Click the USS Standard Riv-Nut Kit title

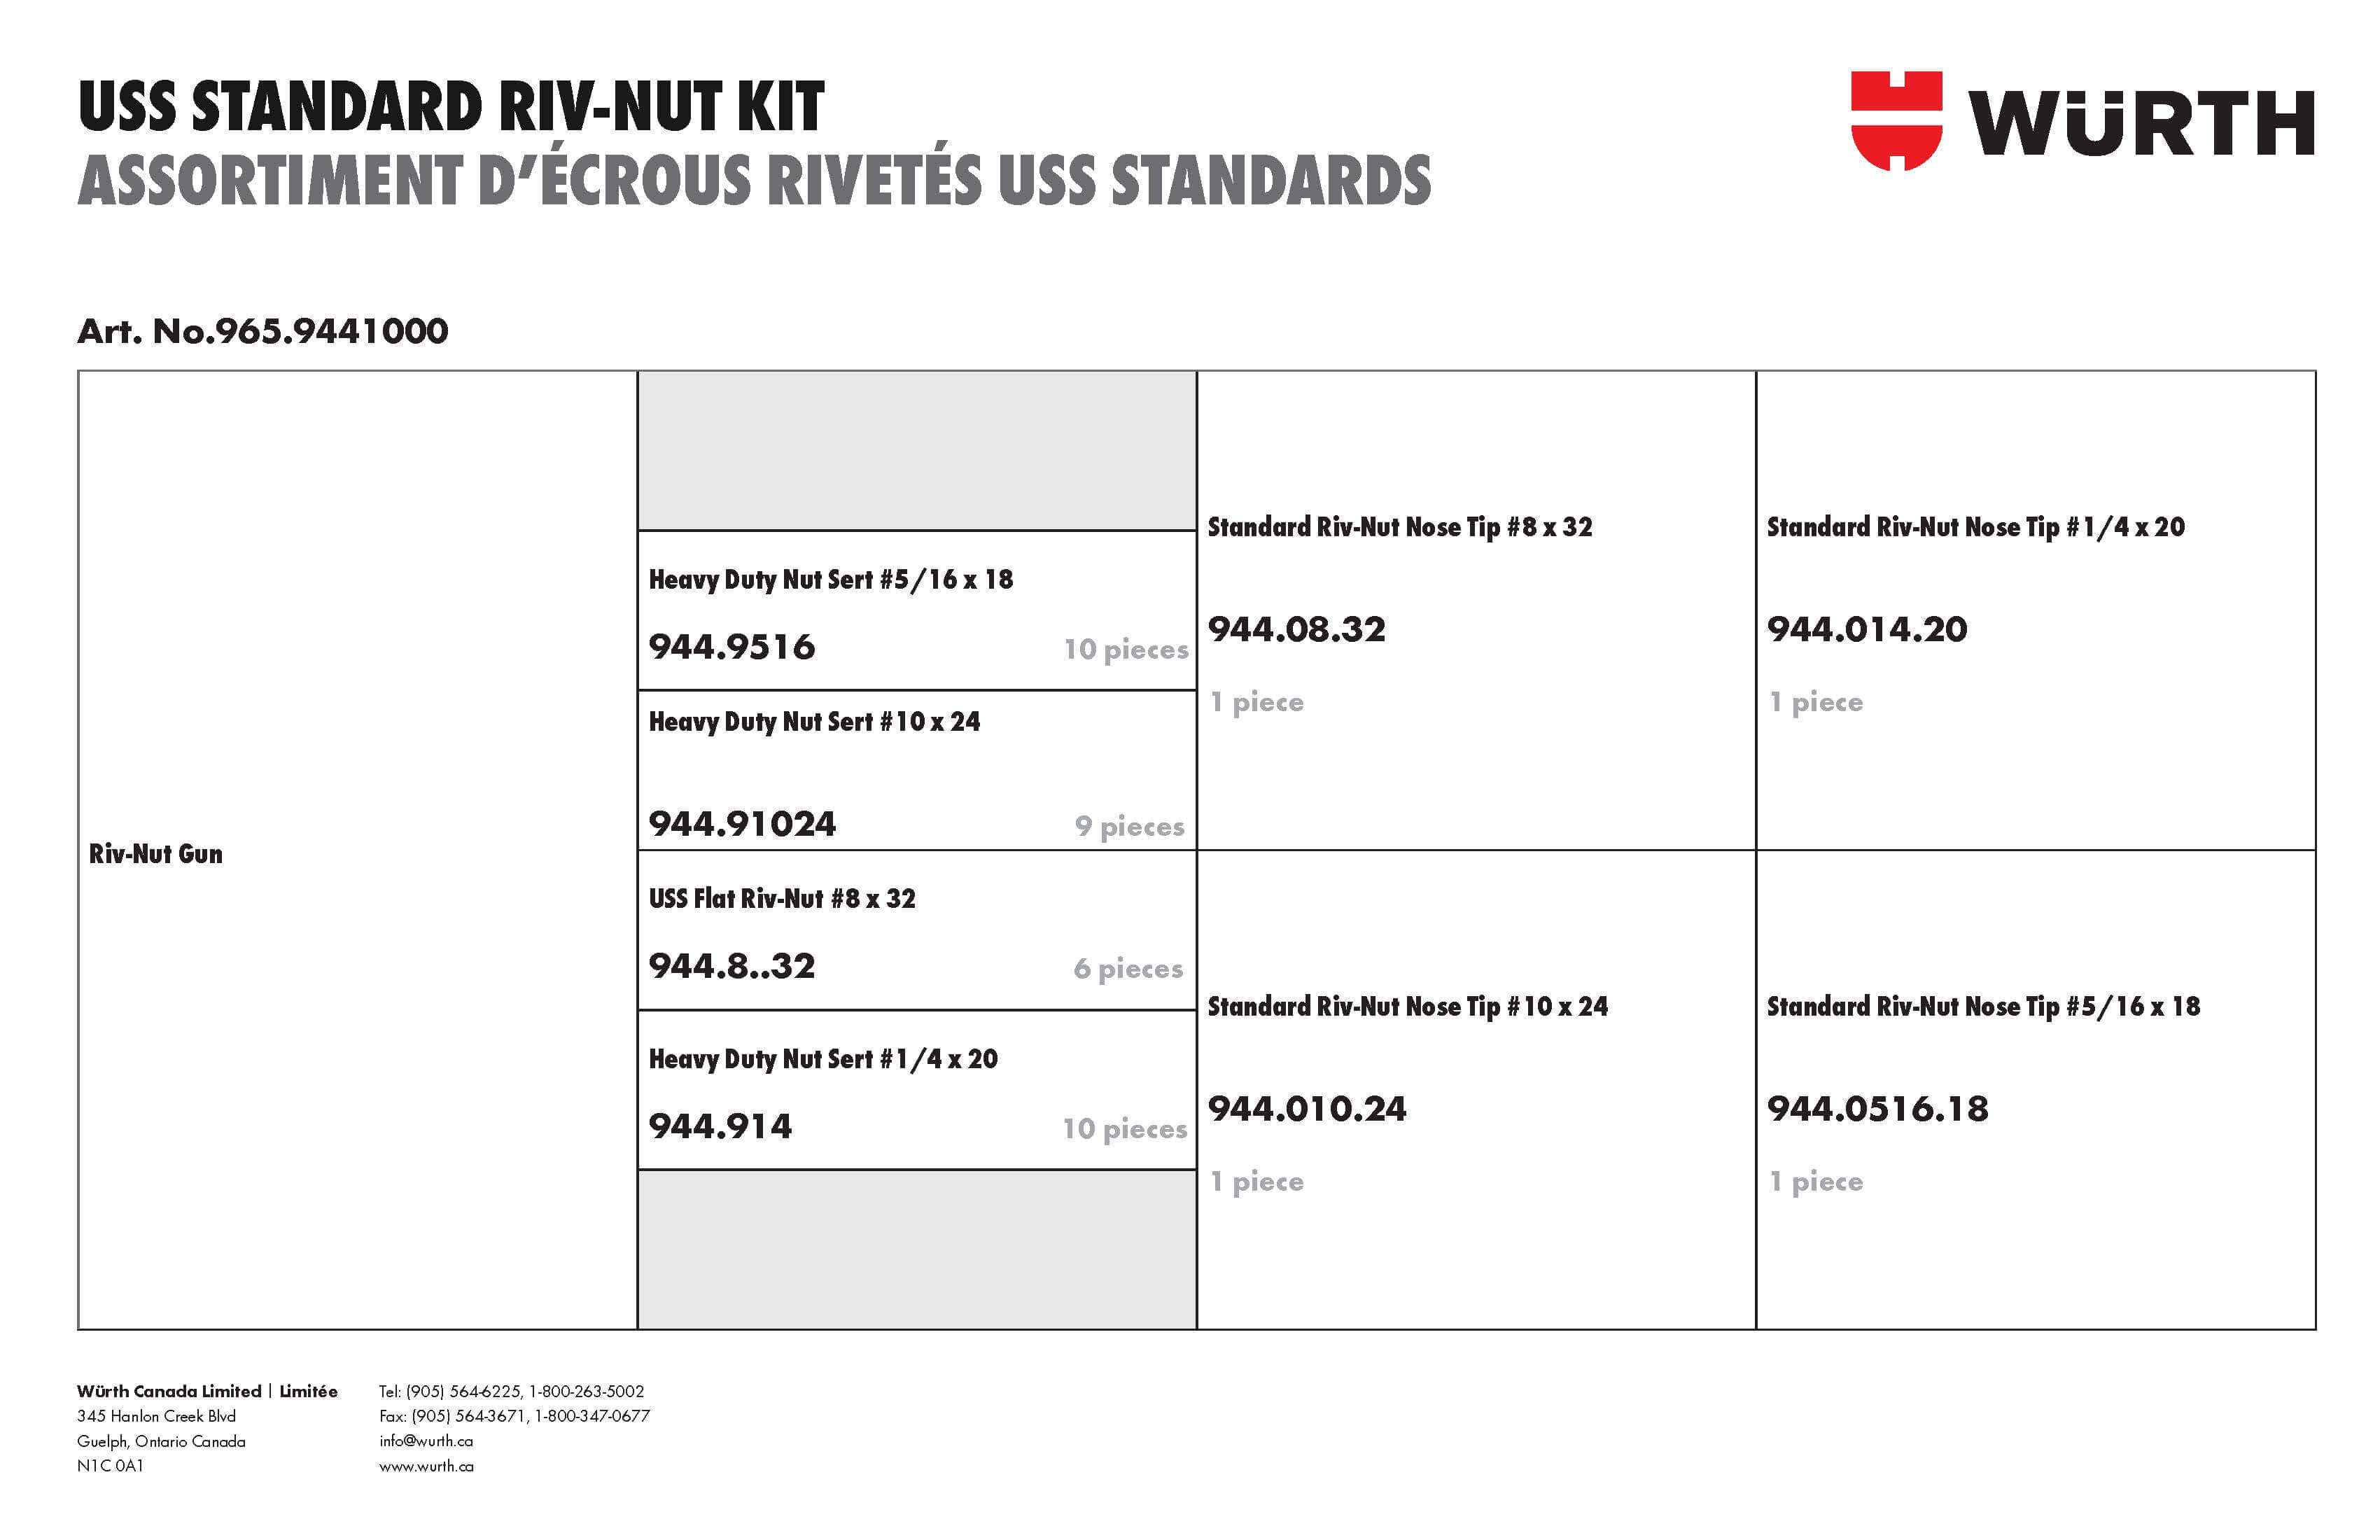point(451,107)
